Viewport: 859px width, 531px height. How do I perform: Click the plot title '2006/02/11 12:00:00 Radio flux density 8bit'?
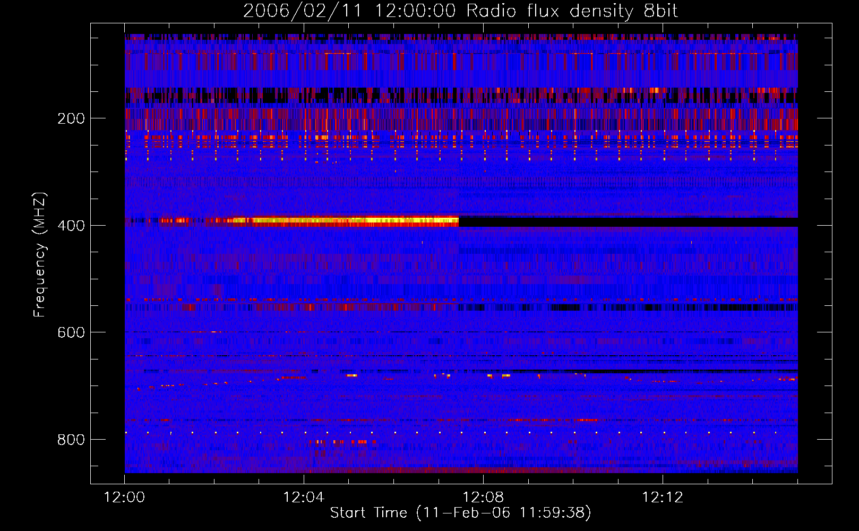point(460,11)
